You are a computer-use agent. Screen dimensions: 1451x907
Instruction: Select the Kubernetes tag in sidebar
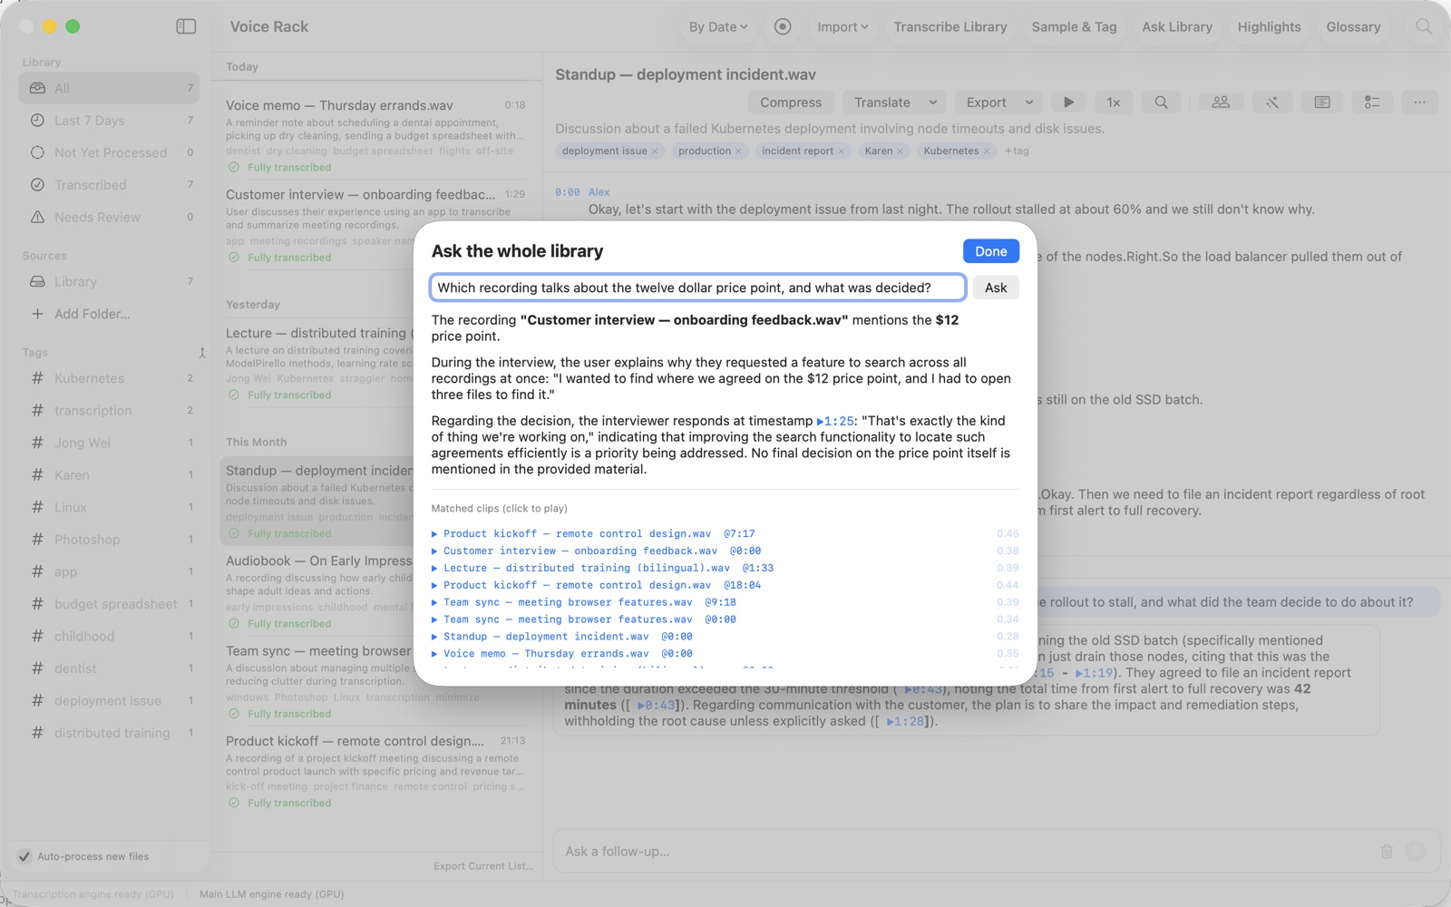pyautogui.click(x=109, y=378)
